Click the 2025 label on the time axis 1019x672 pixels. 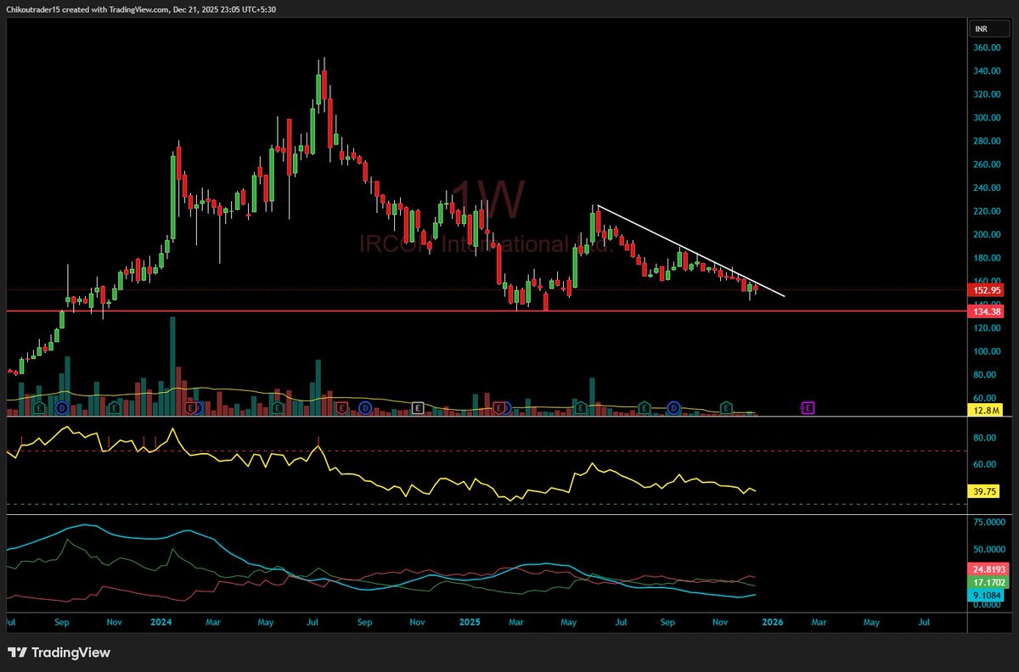click(x=469, y=622)
